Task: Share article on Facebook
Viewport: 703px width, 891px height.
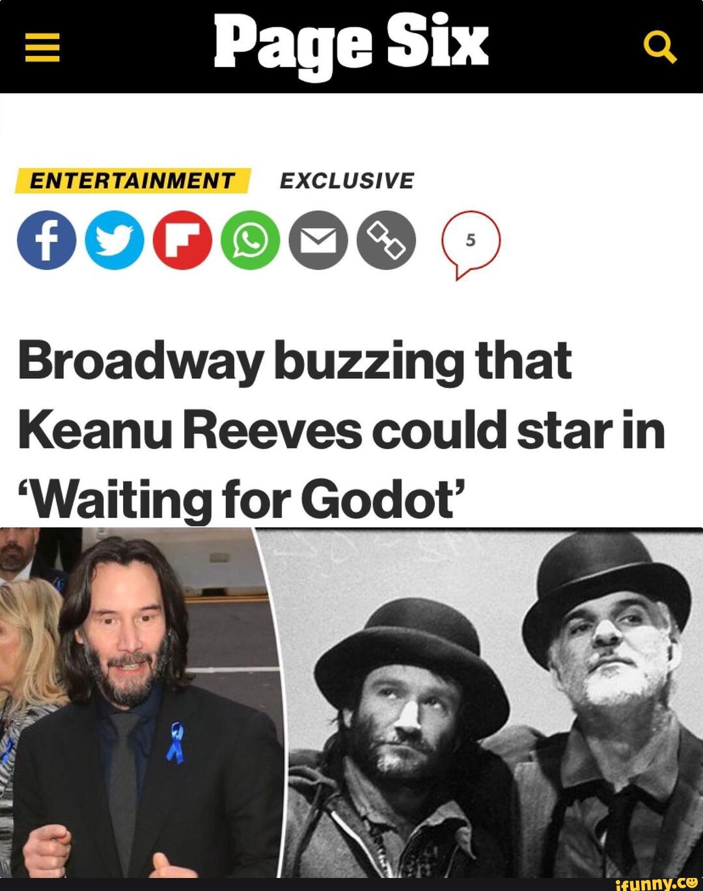Action: pyautogui.click(x=46, y=240)
